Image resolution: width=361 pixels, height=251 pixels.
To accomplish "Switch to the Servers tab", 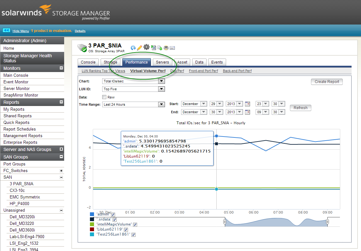I will (162, 62).
